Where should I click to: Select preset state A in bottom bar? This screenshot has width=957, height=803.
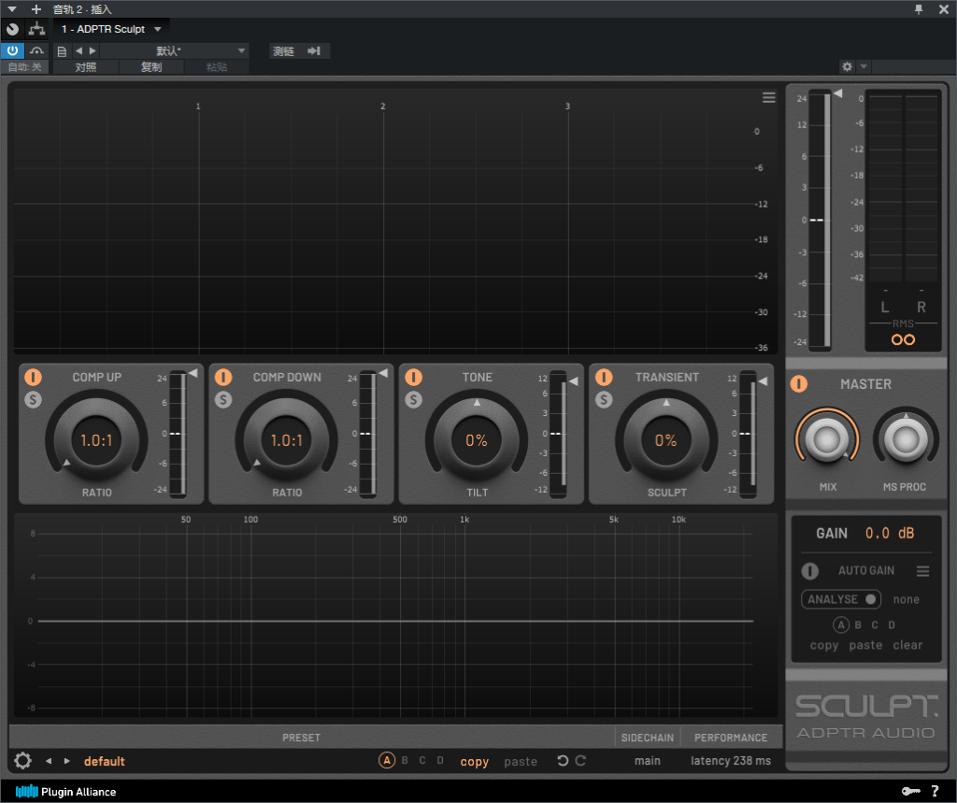pyautogui.click(x=387, y=760)
